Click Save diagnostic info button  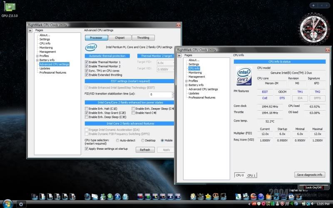(x=310, y=175)
